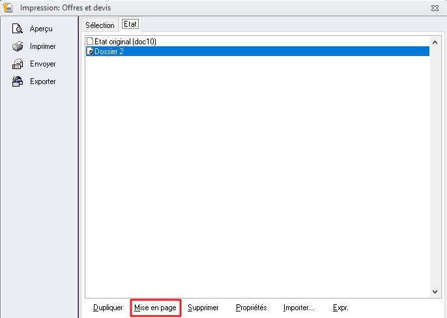This screenshot has width=447, height=318.
Task: Click the Exporter export icon
Action: (x=18, y=81)
